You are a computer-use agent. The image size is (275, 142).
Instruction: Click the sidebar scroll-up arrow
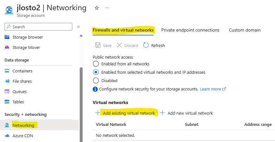pyautogui.click(x=81, y=36)
